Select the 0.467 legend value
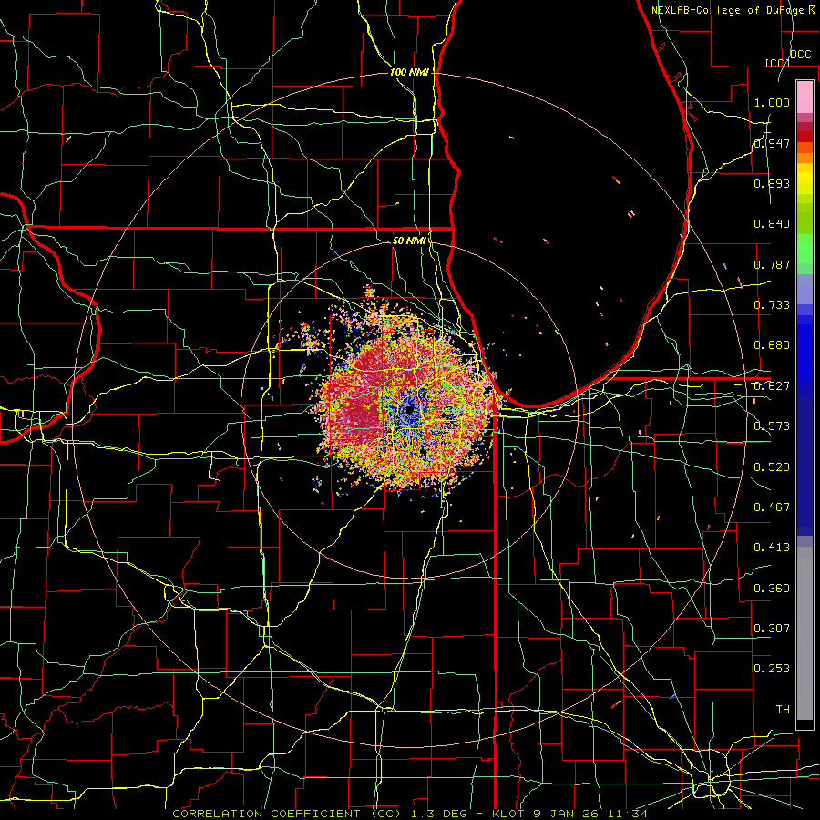 pos(772,507)
